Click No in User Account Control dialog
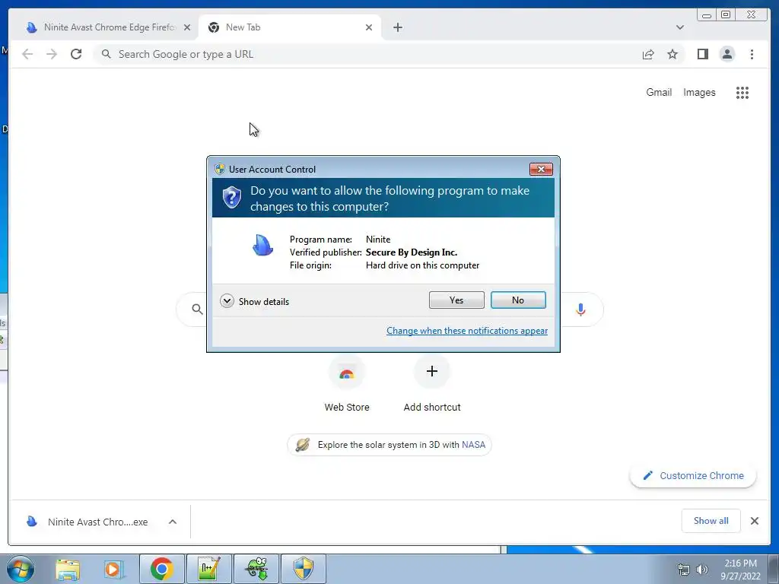 tap(517, 300)
